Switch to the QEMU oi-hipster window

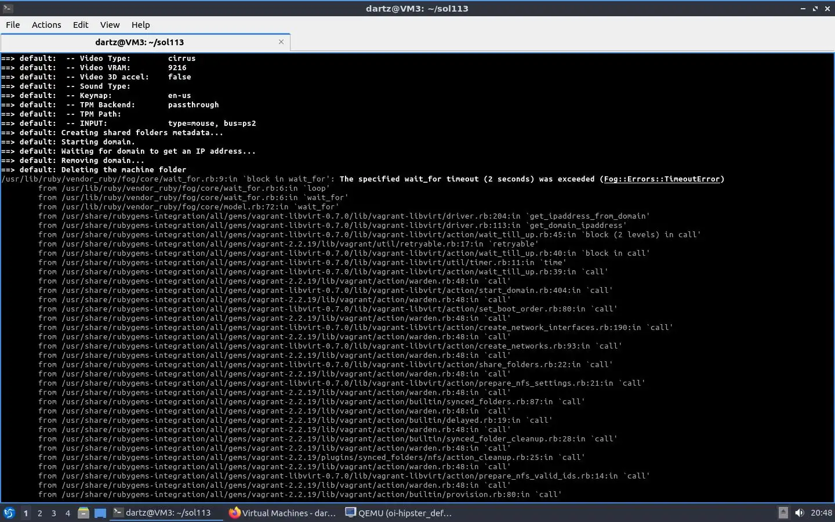pyautogui.click(x=398, y=513)
